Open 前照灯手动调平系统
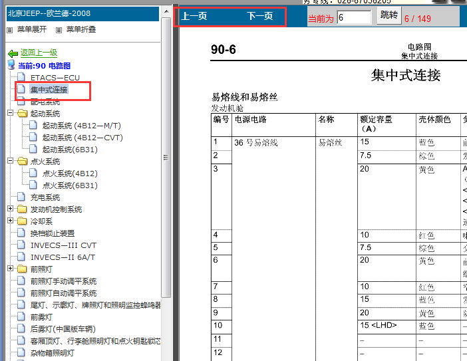This screenshot has width=467, height=361. pyautogui.click(x=63, y=281)
